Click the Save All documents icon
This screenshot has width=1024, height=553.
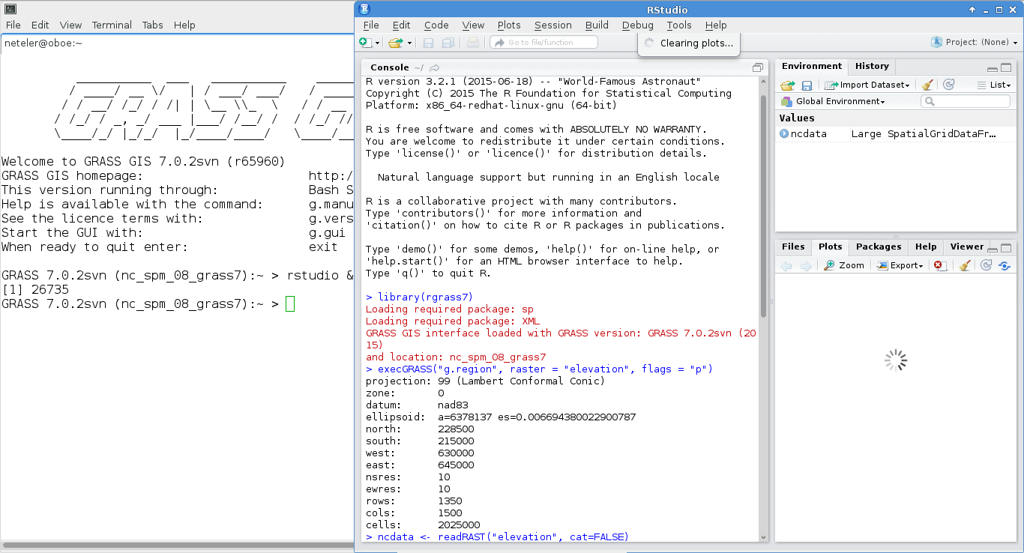pyautogui.click(x=448, y=43)
